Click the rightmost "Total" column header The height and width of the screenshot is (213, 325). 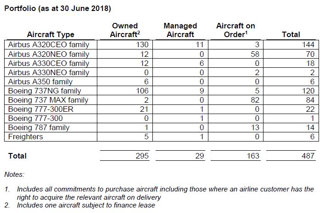[x=291, y=34]
